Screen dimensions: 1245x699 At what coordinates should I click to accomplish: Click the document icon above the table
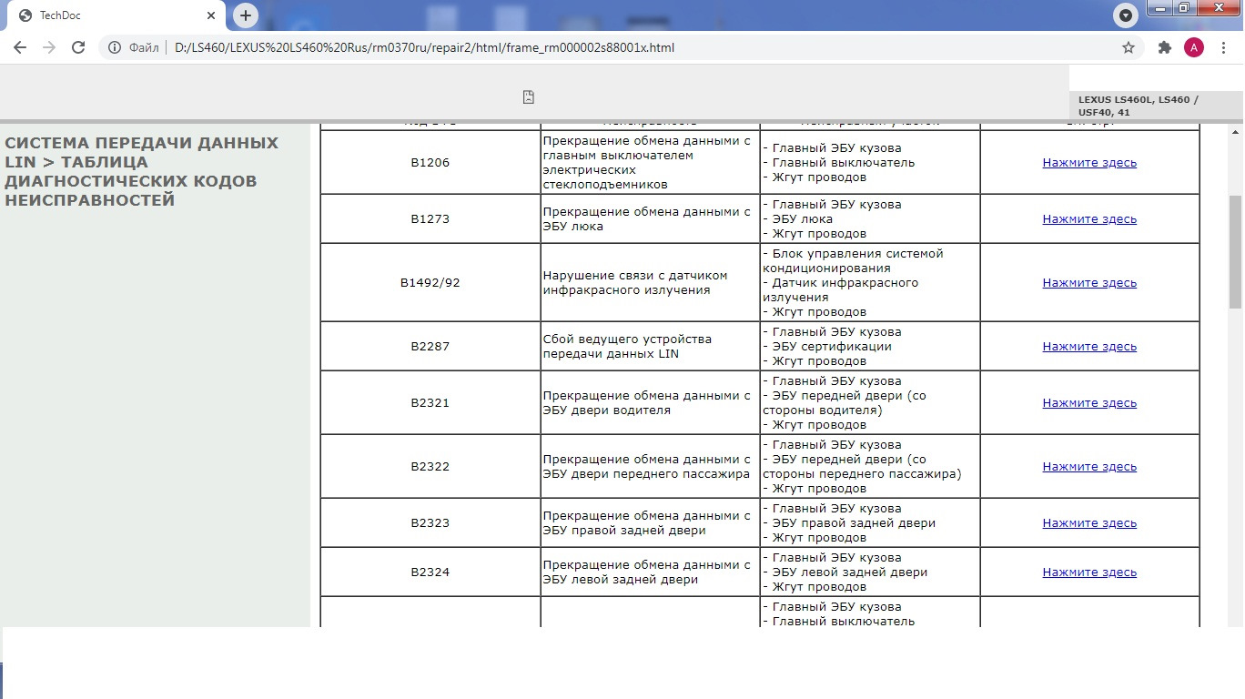[529, 97]
